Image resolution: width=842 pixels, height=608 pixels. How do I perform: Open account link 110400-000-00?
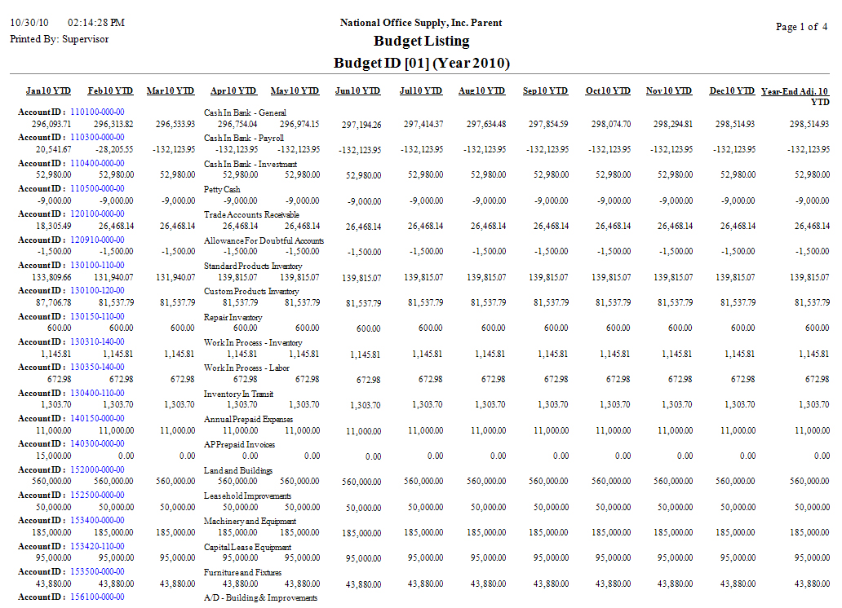coord(97,163)
